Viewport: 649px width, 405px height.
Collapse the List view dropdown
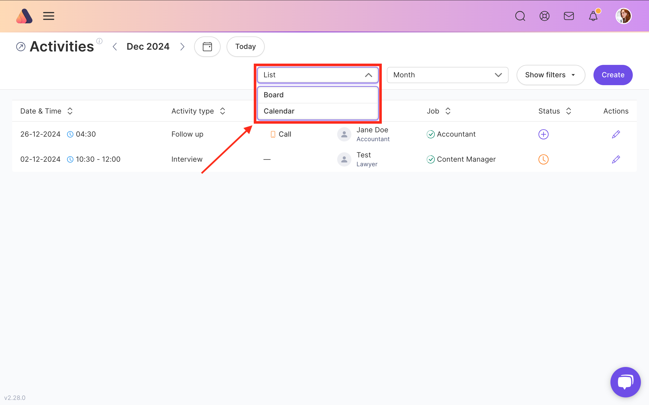click(318, 75)
